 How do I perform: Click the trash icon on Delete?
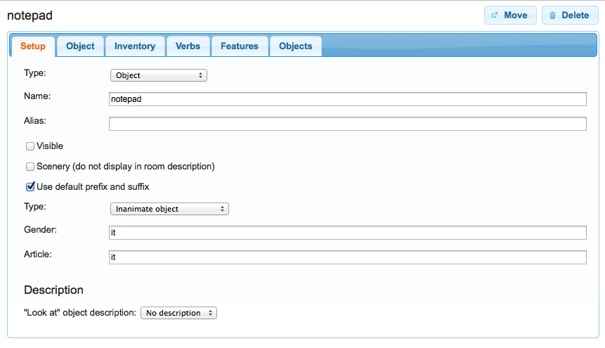tap(553, 15)
